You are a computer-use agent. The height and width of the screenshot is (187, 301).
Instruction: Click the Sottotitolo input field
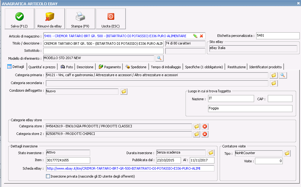tap(103, 51)
